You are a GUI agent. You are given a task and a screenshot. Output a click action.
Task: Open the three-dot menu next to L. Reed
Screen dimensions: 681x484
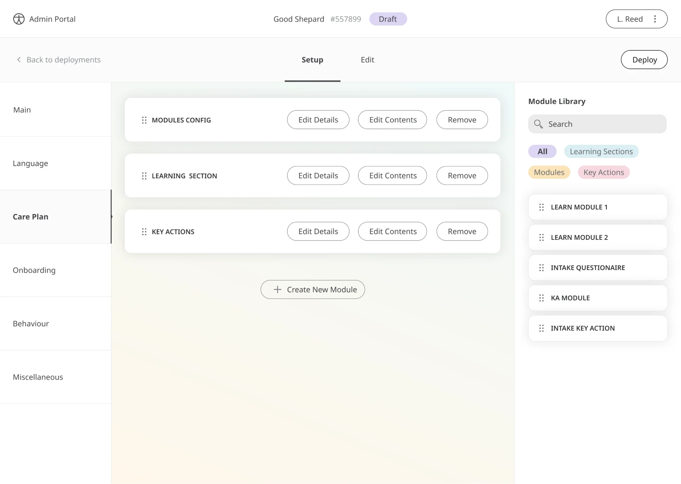pyautogui.click(x=655, y=19)
